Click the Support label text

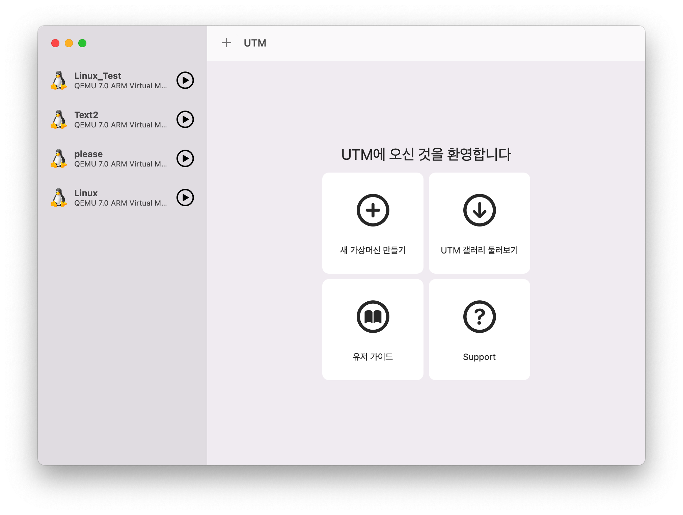tap(479, 357)
